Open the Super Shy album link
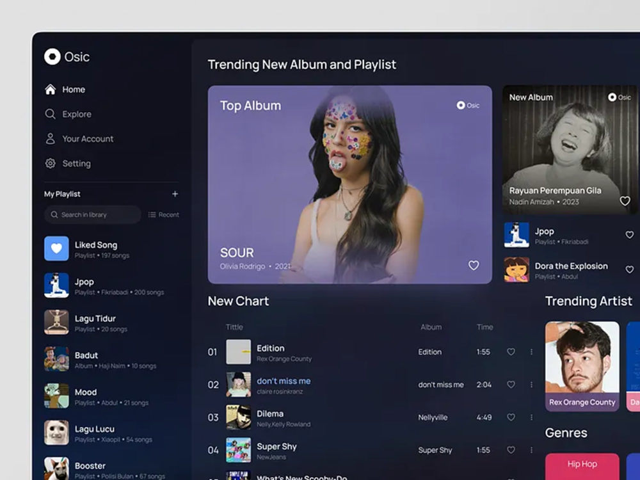Screen dimensions: 640x480 pyautogui.click(x=435, y=450)
